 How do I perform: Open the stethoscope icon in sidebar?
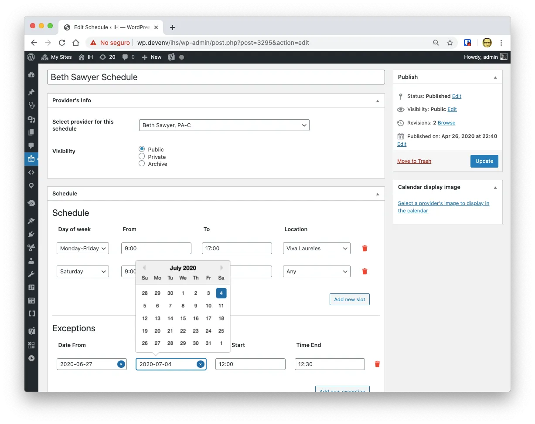point(31,105)
